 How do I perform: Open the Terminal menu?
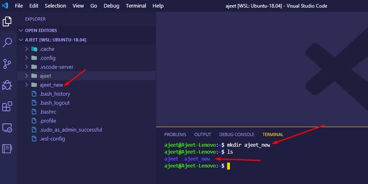136,6
